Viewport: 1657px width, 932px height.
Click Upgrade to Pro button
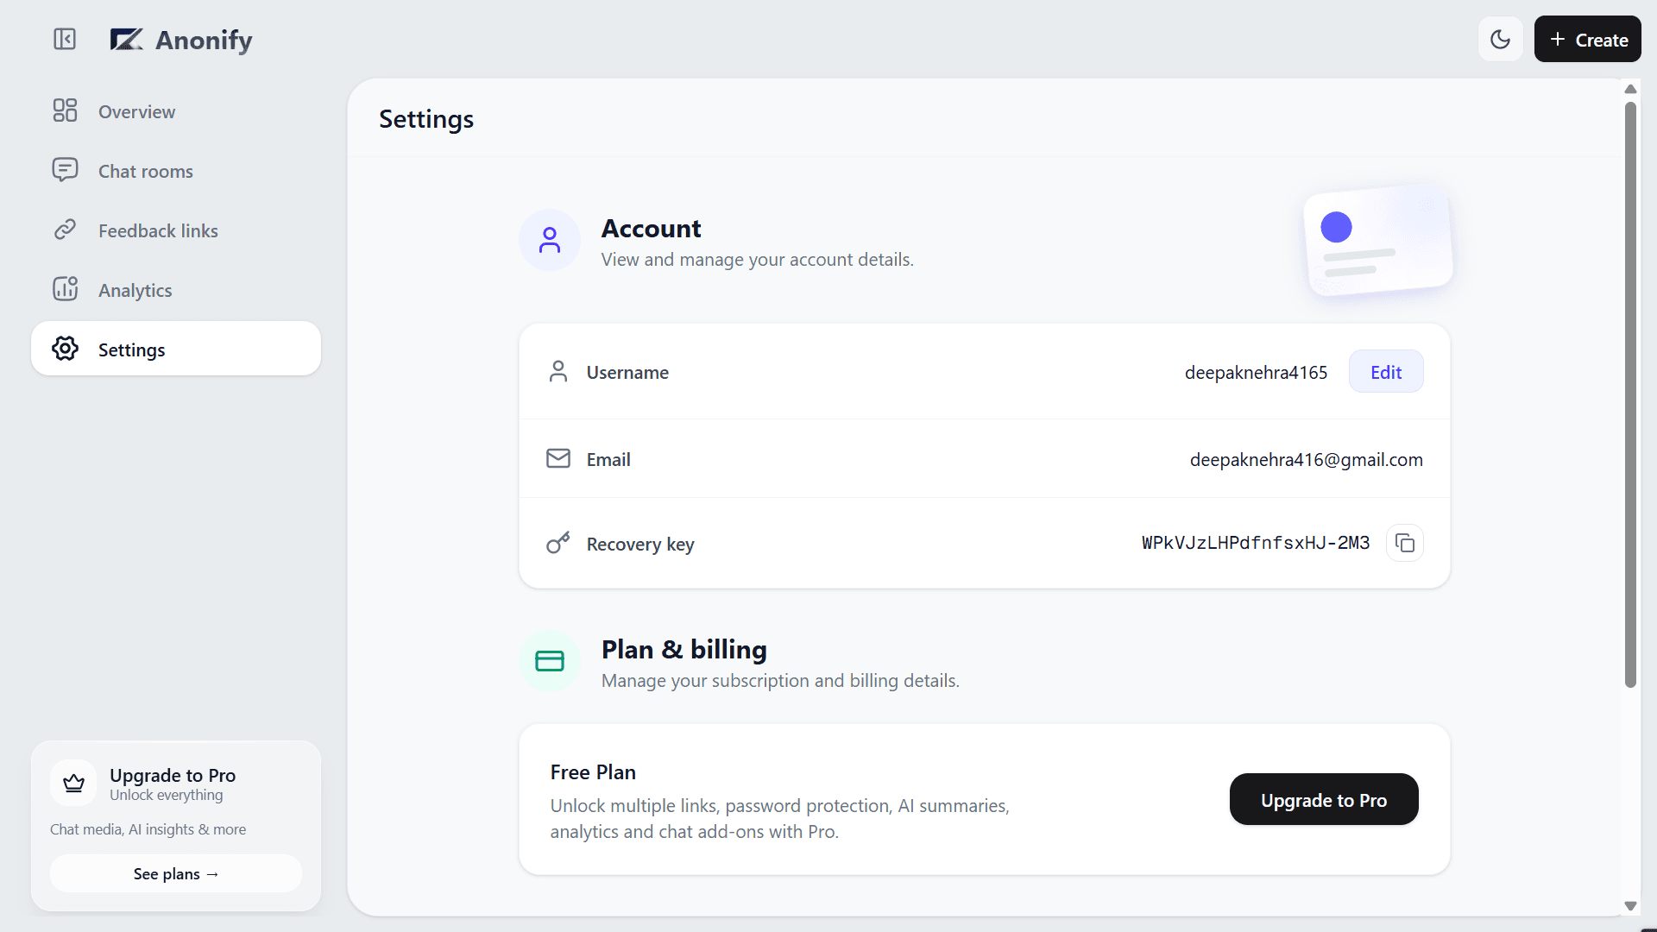click(x=1324, y=799)
